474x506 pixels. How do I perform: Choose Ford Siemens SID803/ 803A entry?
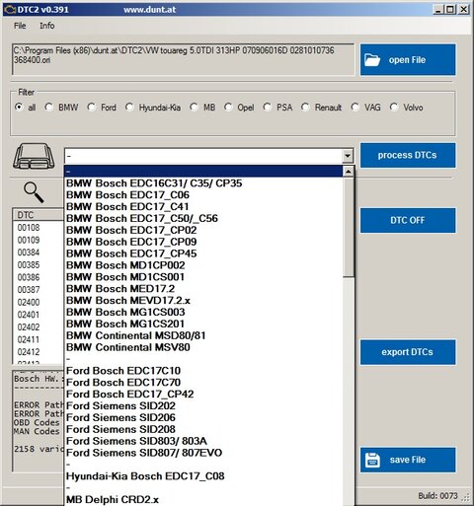[x=203, y=441]
